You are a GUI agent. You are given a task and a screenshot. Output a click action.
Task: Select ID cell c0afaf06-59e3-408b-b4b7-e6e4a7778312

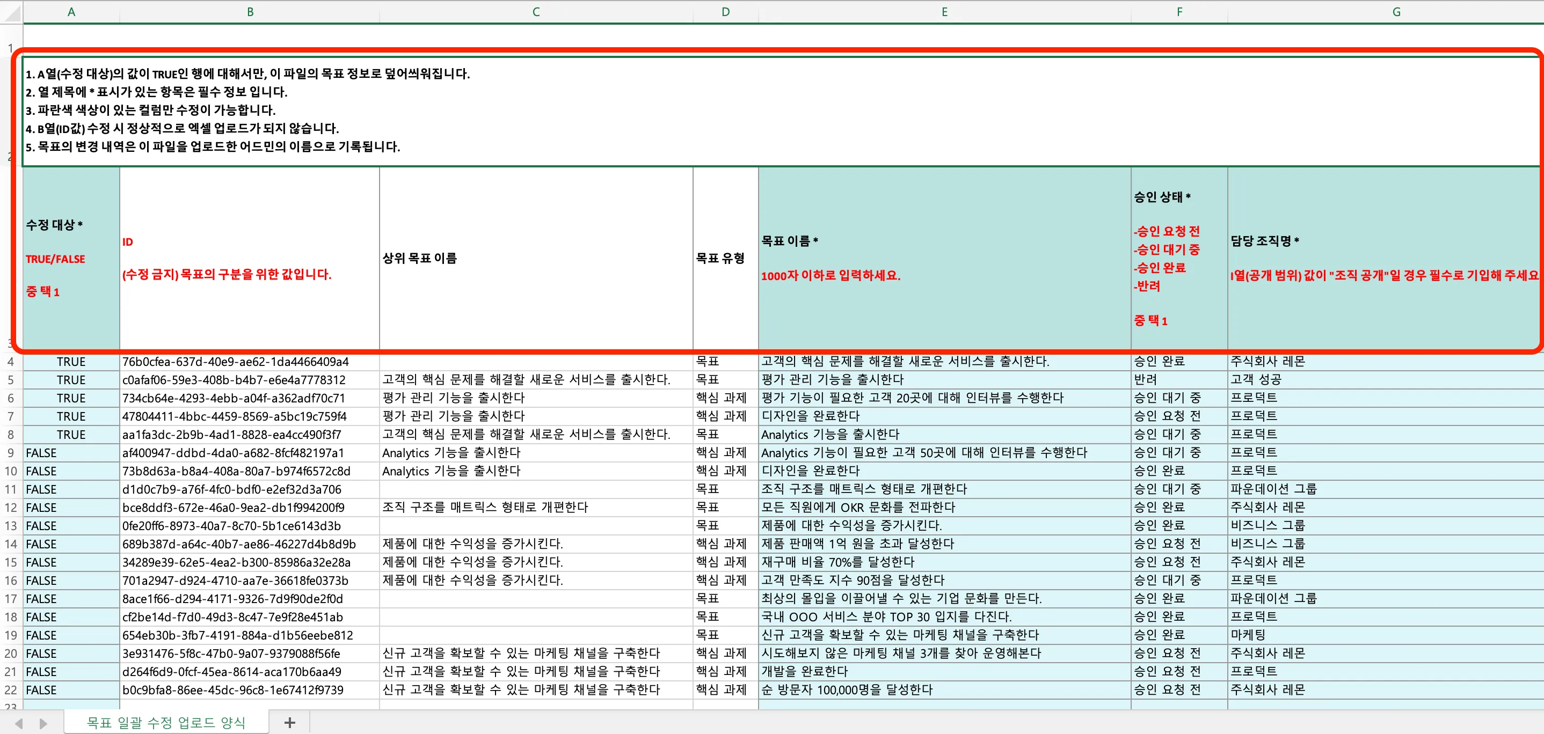[249, 380]
